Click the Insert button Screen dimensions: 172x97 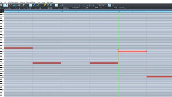click(x=76, y=8)
